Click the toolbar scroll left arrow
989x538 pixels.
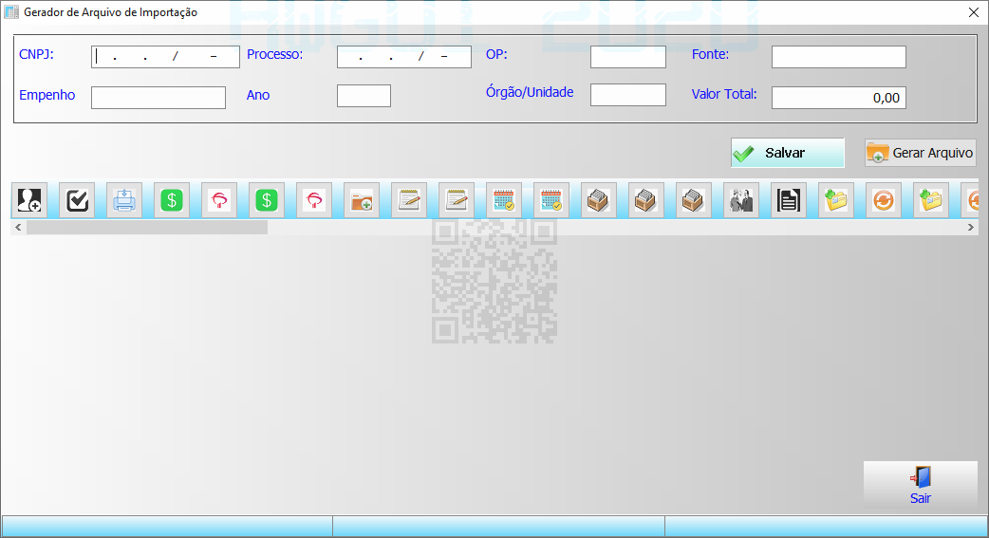point(18,227)
